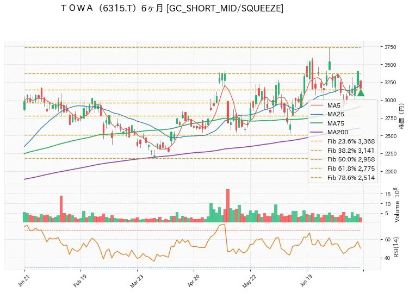Viewport: 409px width, 293px height.
Task: Click the RSI(14) axis label
Action: (396, 247)
